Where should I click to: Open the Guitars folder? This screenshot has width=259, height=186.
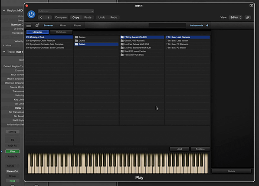tap(96, 44)
